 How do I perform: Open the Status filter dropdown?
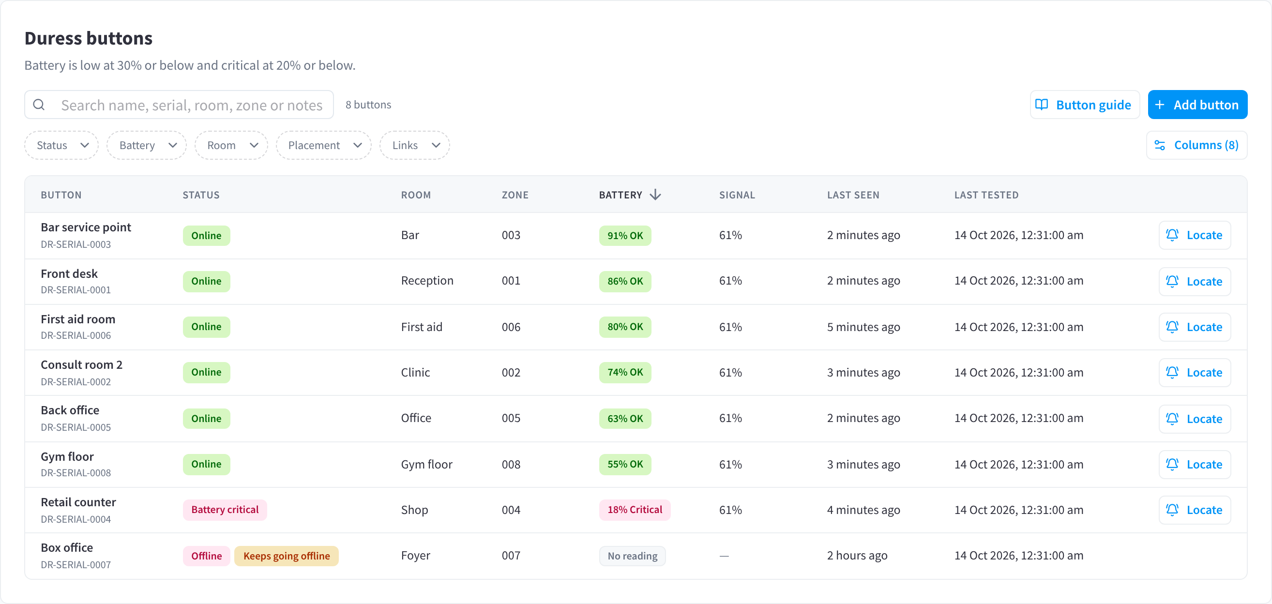coord(62,145)
